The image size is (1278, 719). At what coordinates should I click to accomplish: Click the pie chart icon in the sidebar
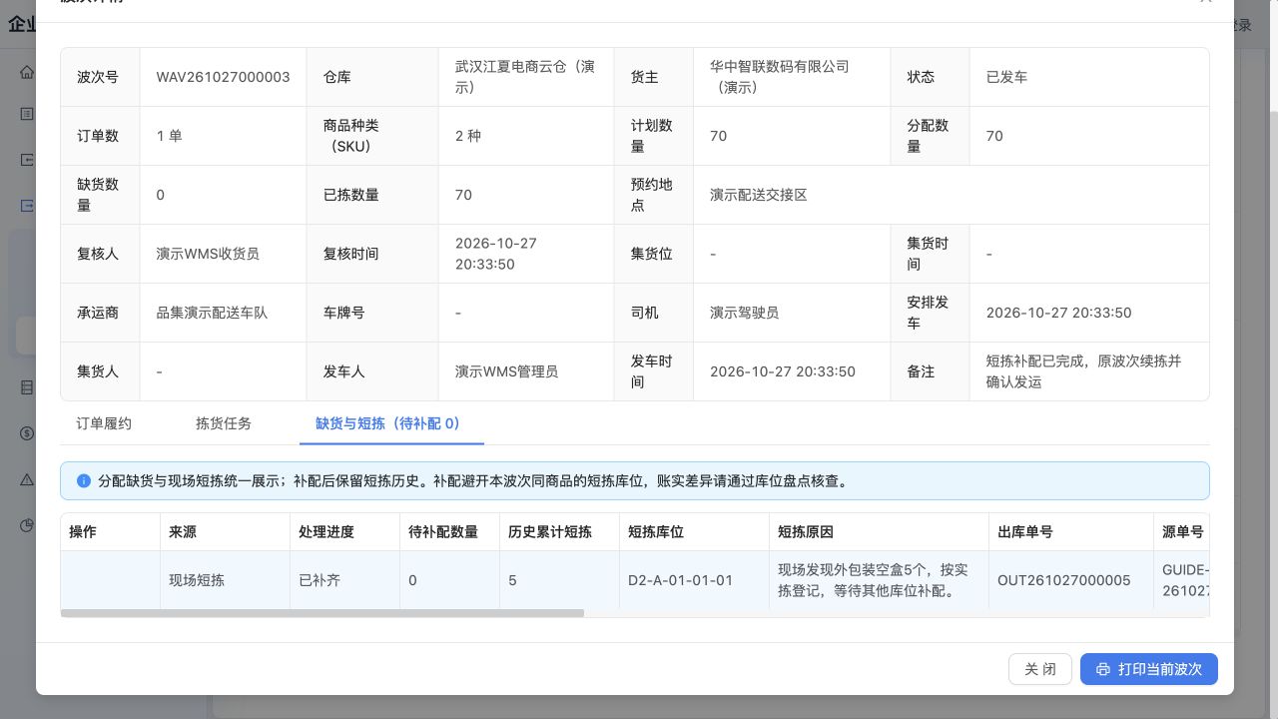click(27, 525)
